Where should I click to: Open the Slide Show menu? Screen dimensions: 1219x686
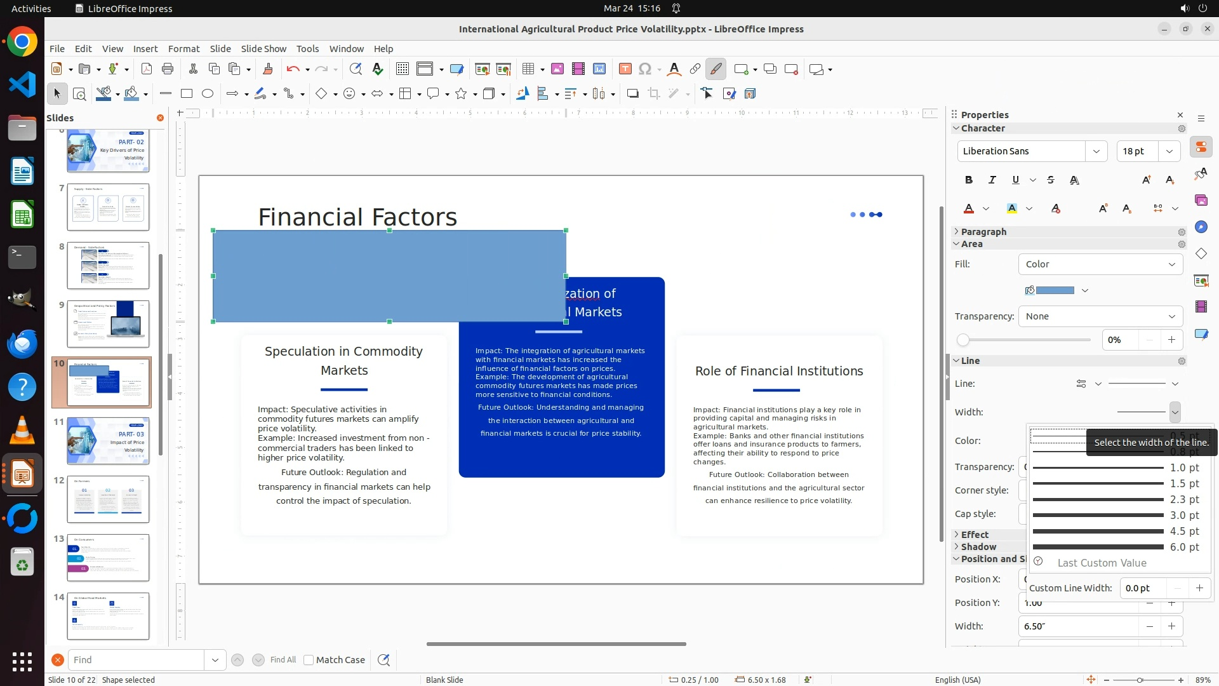pyautogui.click(x=263, y=49)
